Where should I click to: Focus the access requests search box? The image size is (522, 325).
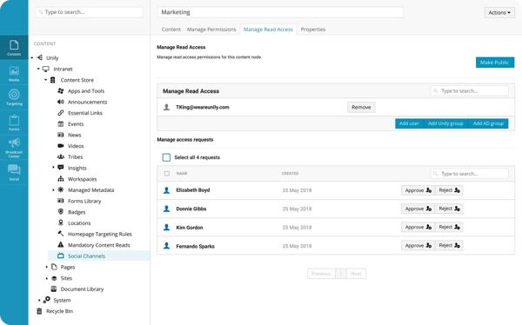coord(470,174)
